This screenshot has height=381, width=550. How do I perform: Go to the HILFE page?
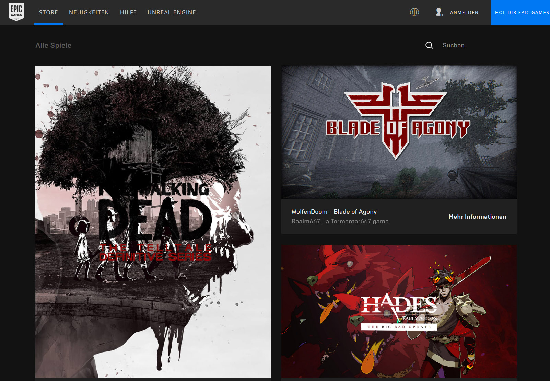128,12
